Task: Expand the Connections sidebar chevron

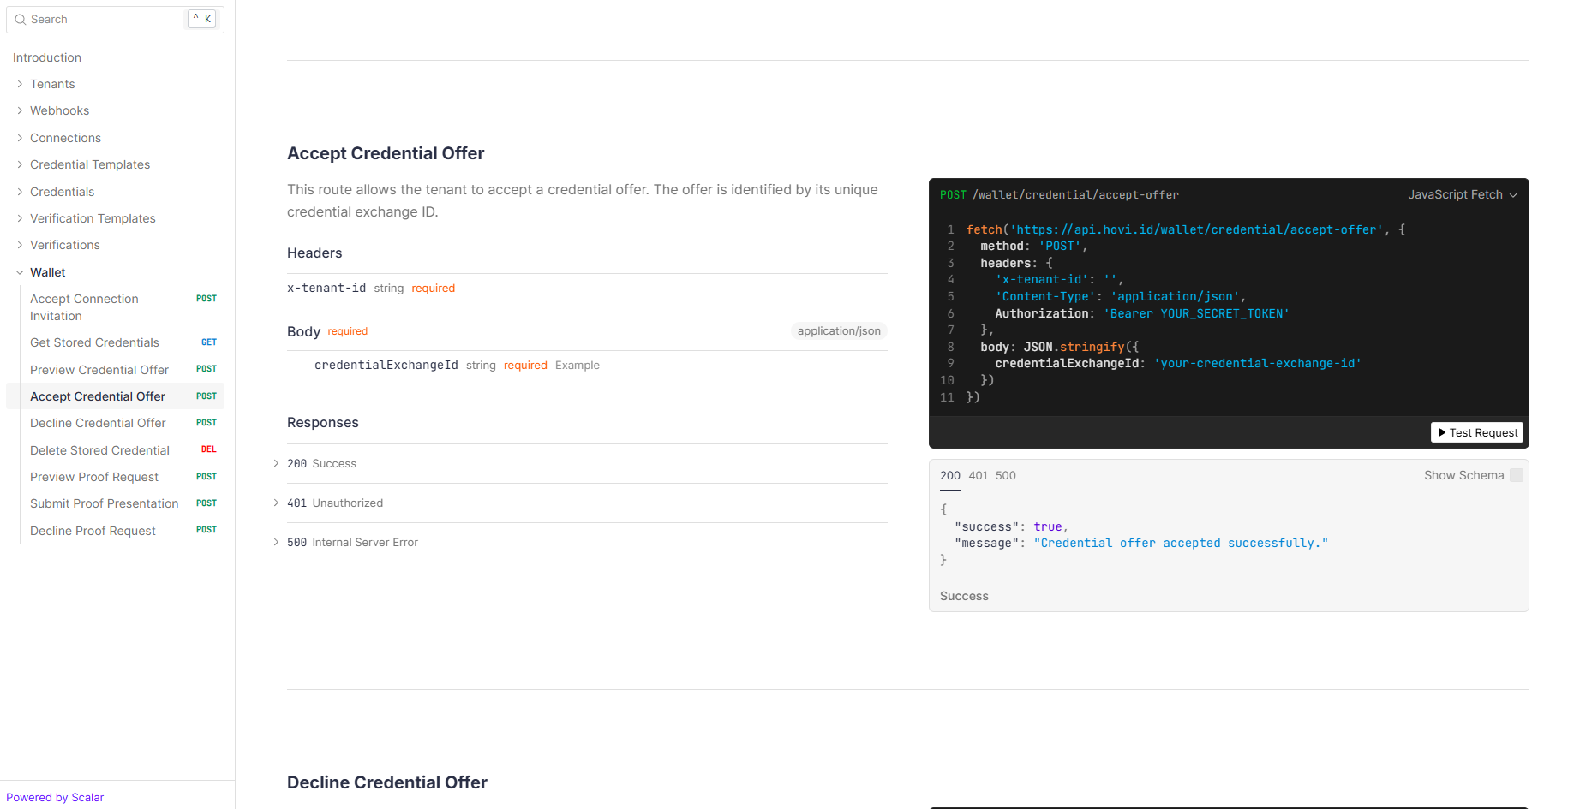Action: coord(20,138)
